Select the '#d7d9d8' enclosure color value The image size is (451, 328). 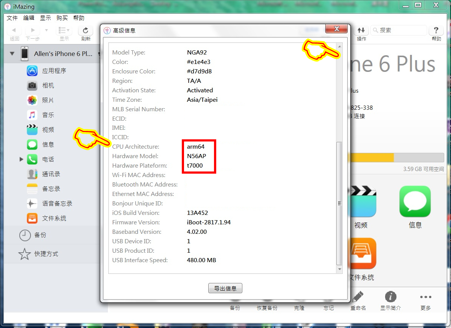(199, 71)
